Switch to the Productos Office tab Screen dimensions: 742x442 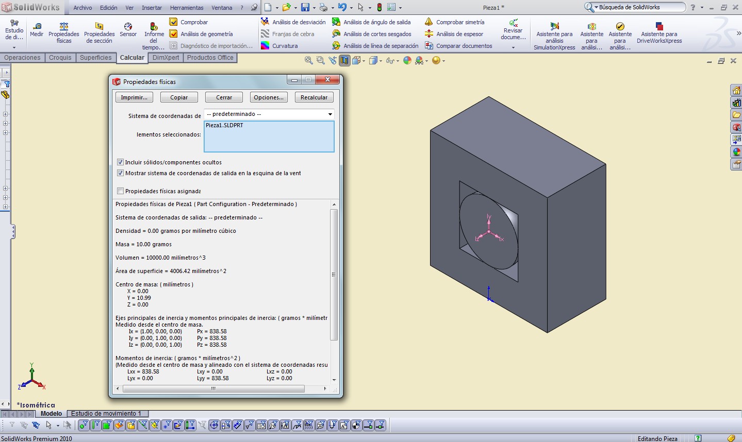pos(210,58)
